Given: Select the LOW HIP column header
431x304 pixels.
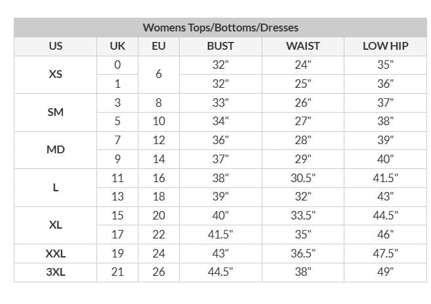Looking at the screenshot, I should pyautogui.click(x=385, y=46).
